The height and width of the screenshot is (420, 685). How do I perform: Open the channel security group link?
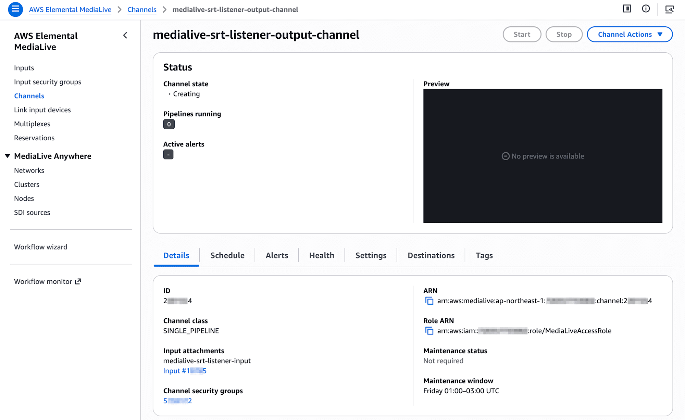[177, 401]
